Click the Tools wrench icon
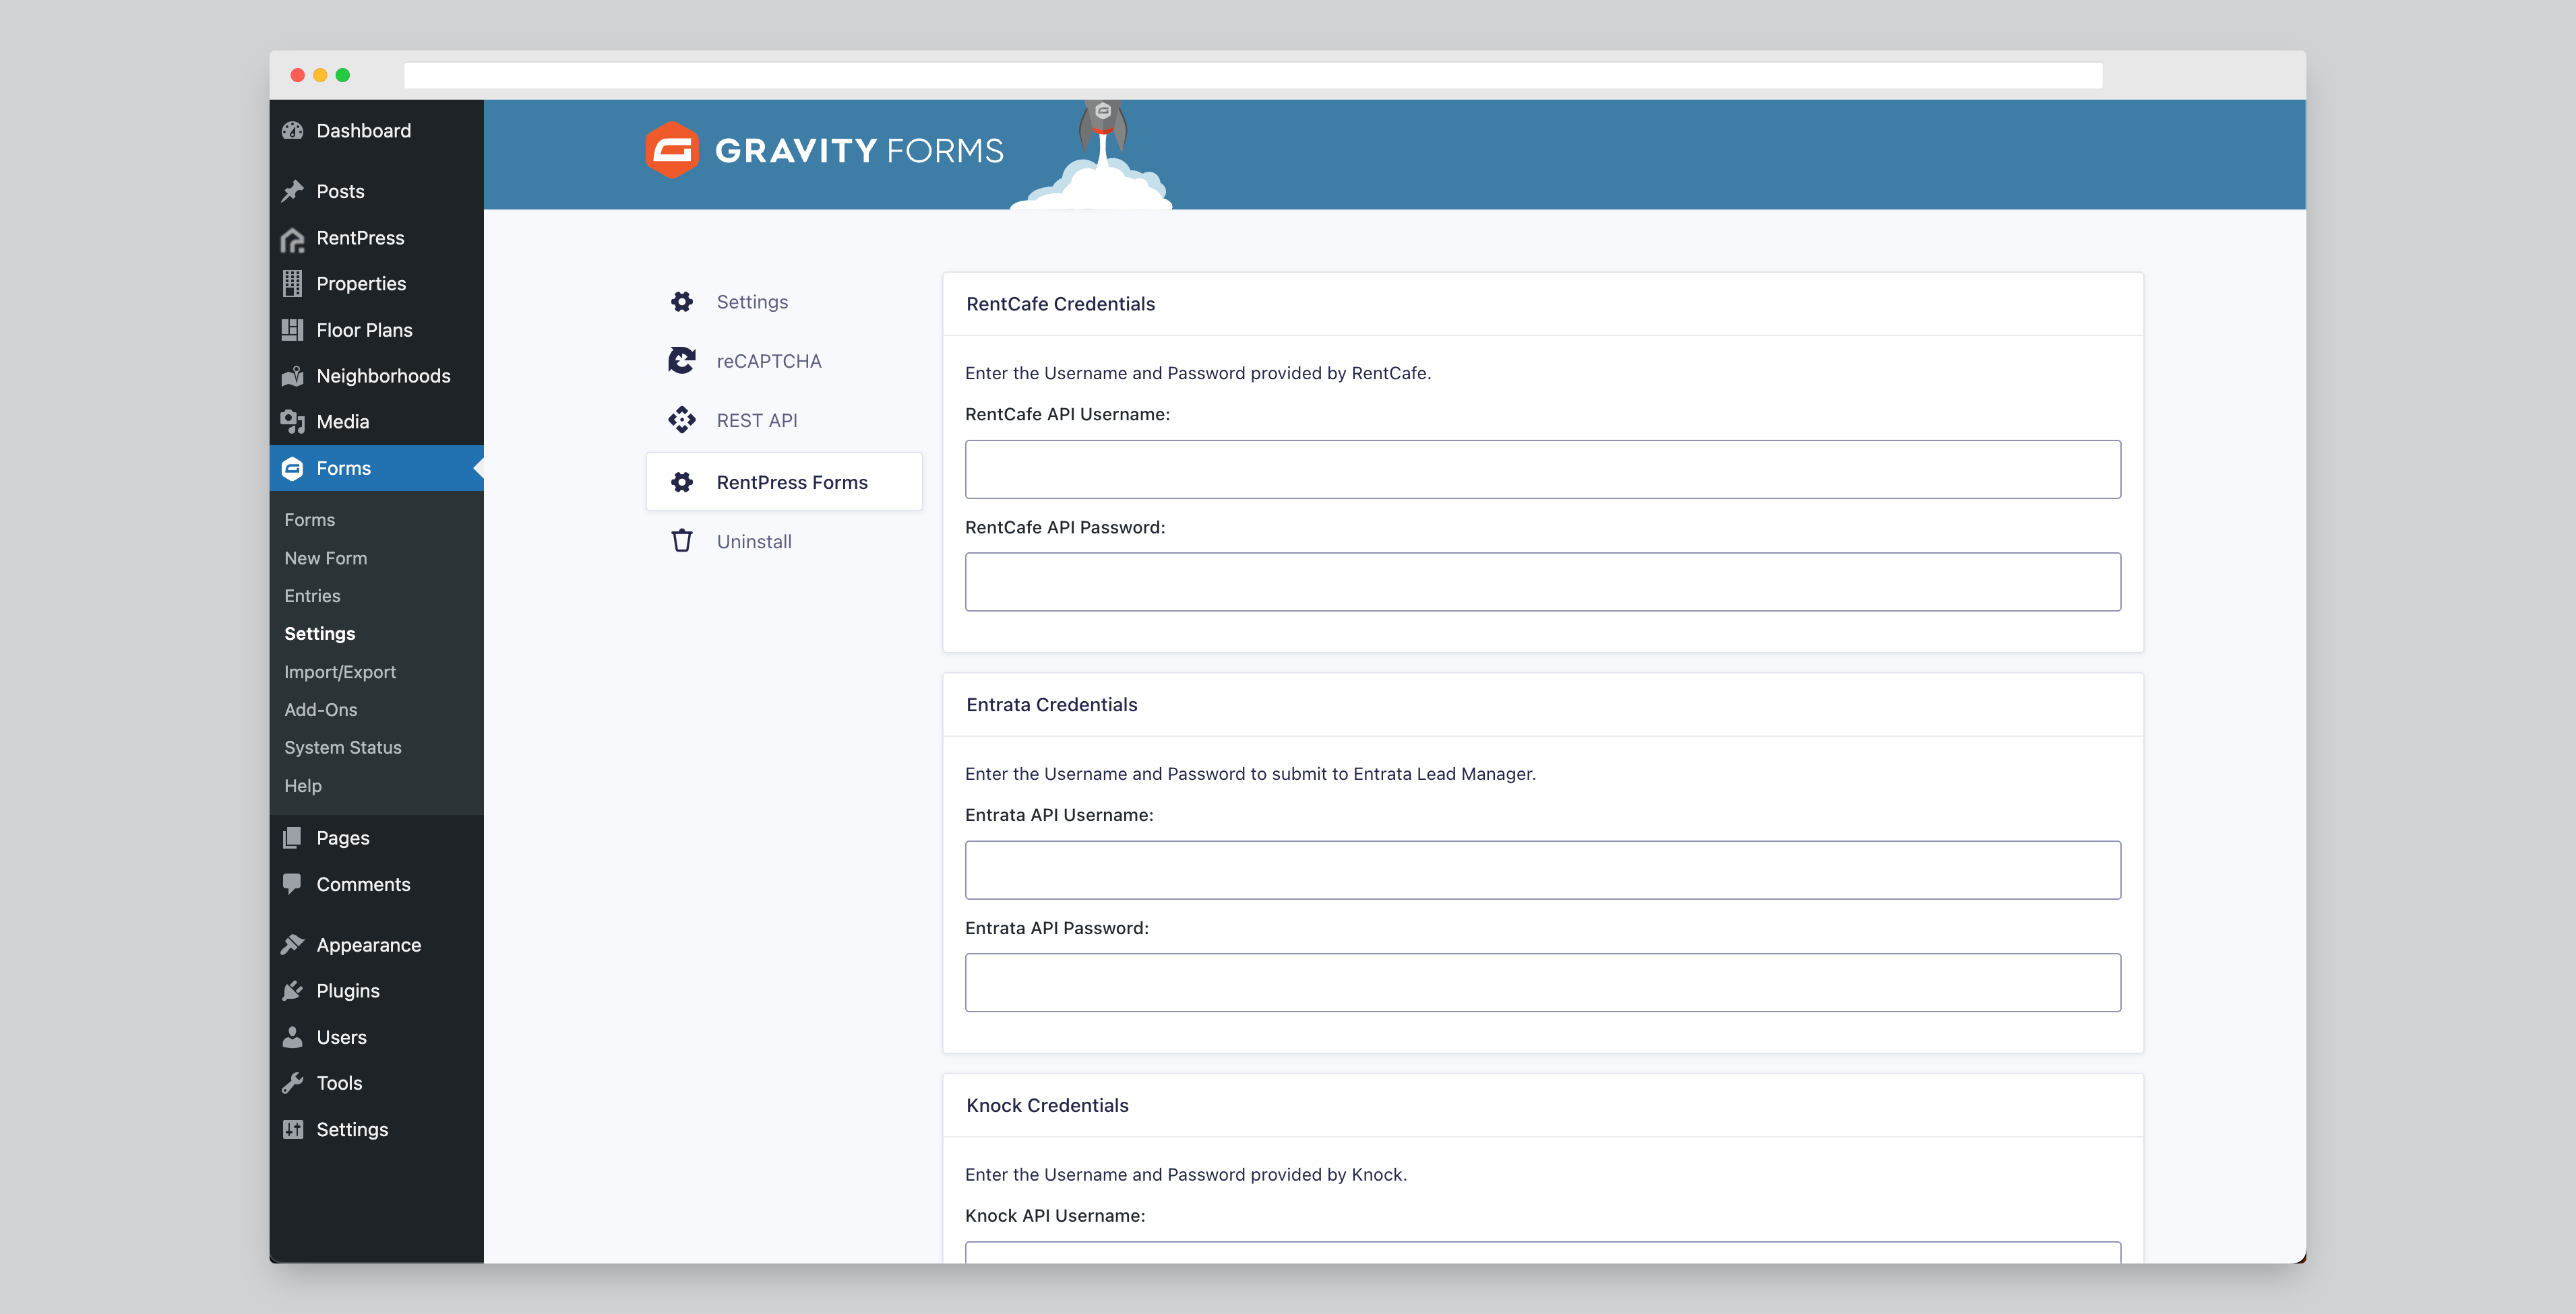Image resolution: width=2576 pixels, height=1314 pixels. [x=292, y=1083]
